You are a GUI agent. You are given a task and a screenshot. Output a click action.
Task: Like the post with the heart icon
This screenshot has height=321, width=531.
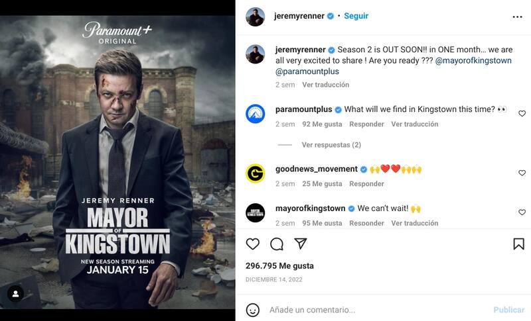coord(253,244)
